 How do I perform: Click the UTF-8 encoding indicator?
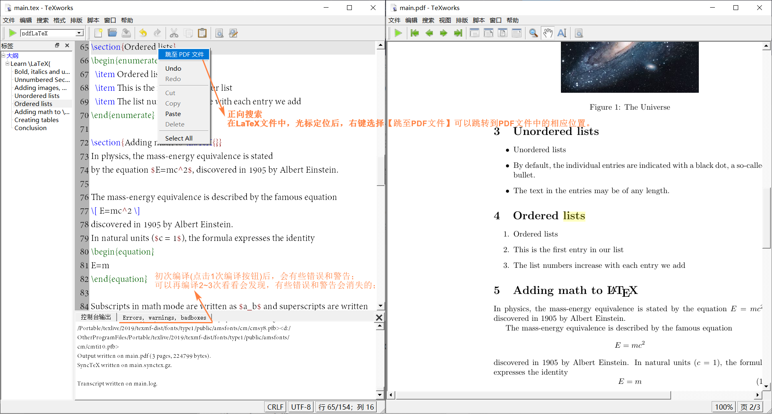[300, 406]
